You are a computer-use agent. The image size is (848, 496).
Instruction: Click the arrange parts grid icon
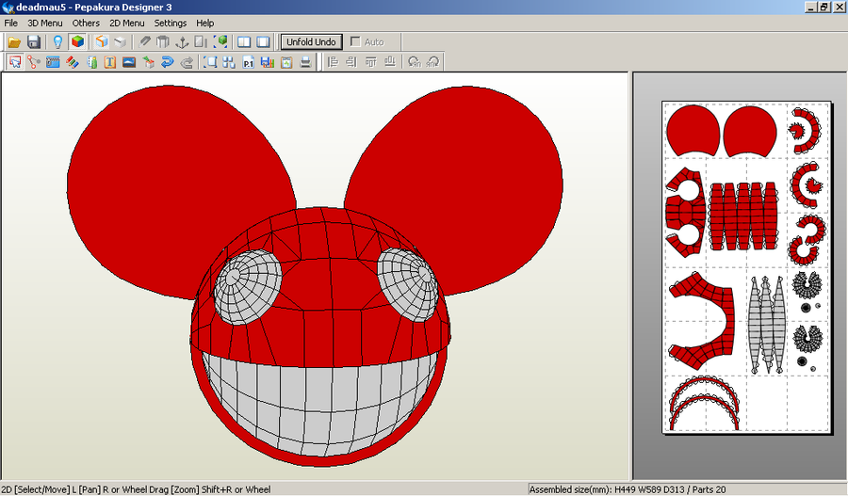pyautogui.click(x=229, y=62)
